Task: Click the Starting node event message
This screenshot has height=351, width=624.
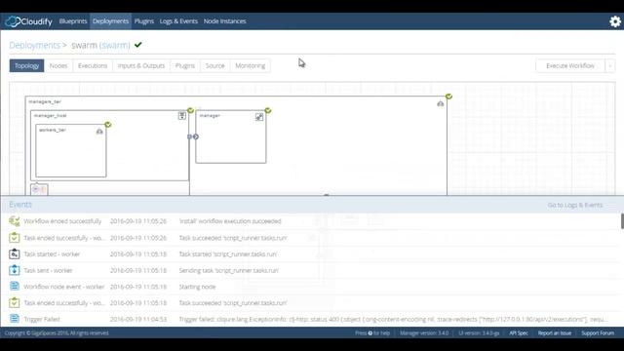Action: click(197, 287)
